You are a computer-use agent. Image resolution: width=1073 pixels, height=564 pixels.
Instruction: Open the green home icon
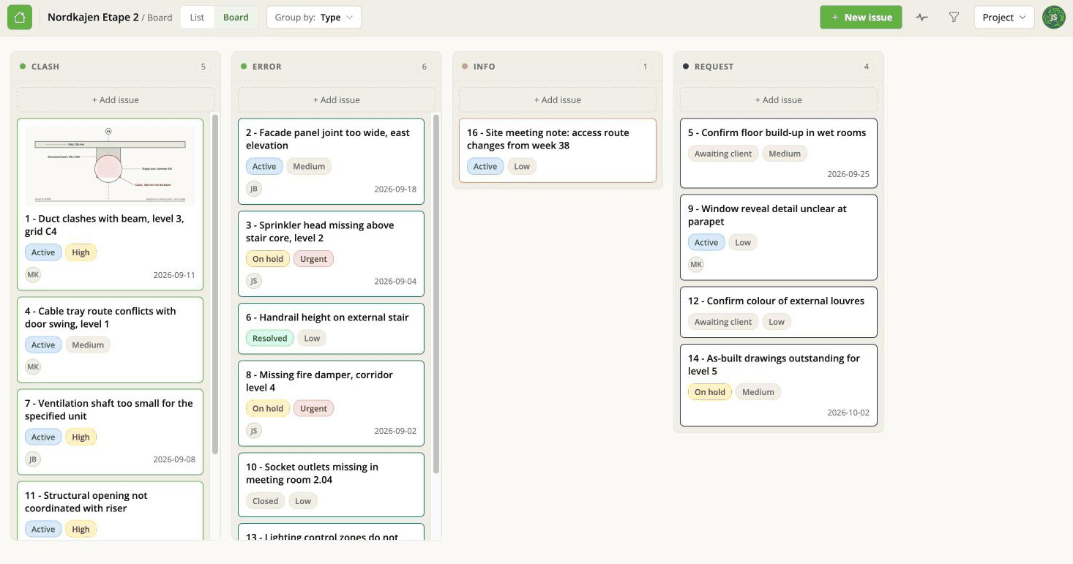20,18
